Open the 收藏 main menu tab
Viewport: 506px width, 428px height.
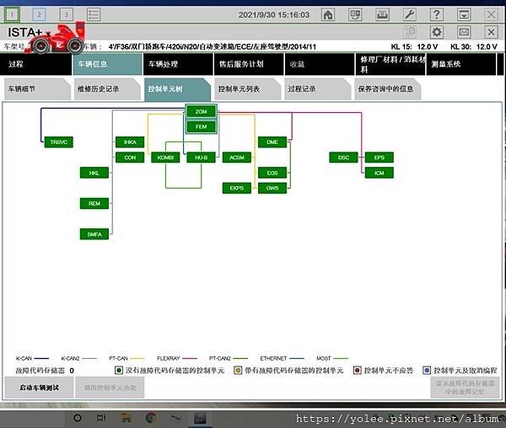[320, 64]
